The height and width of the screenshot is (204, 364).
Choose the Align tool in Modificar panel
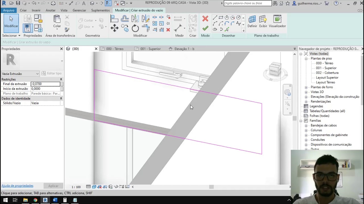(114, 19)
